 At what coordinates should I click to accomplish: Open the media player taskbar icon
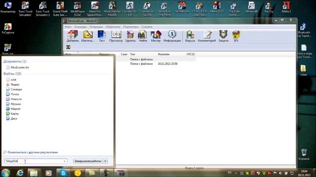pos(48,173)
